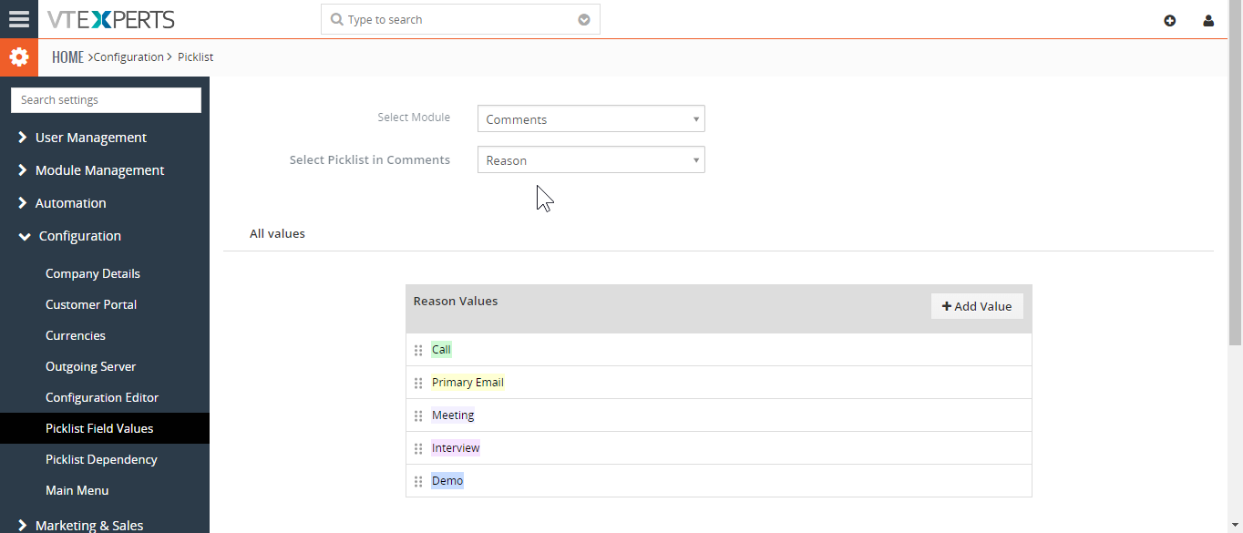
Task: Click the Picklist breadcrumb
Action: [195, 57]
